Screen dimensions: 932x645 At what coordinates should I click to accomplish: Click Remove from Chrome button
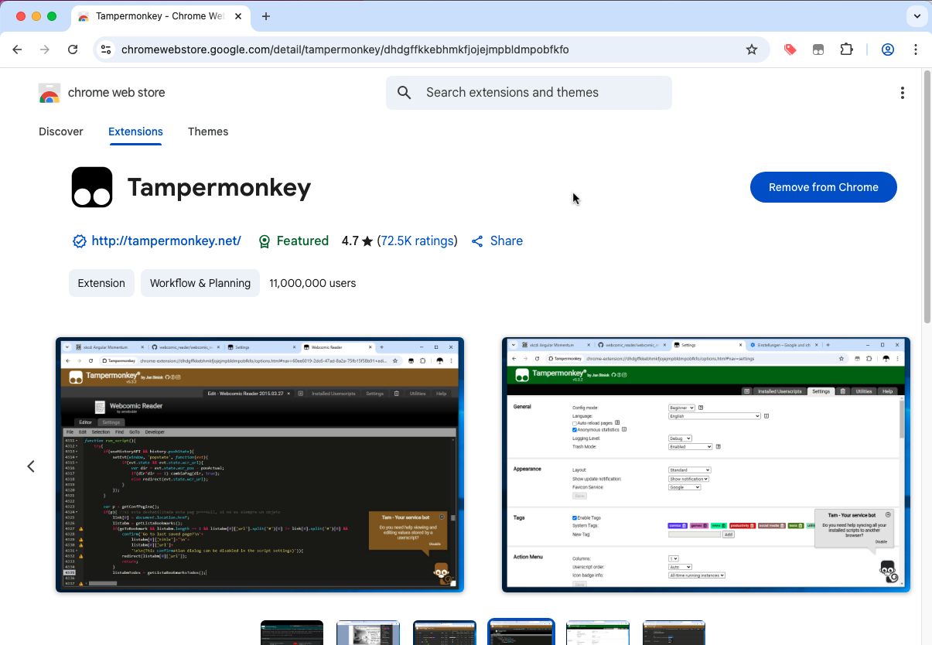[x=823, y=187]
